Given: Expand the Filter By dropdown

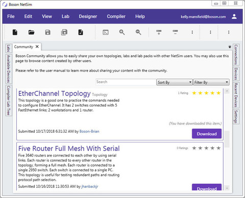Looking at the screenshot, I should click(211, 82).
